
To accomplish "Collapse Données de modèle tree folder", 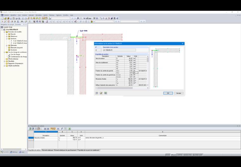I will pos(4,32).
